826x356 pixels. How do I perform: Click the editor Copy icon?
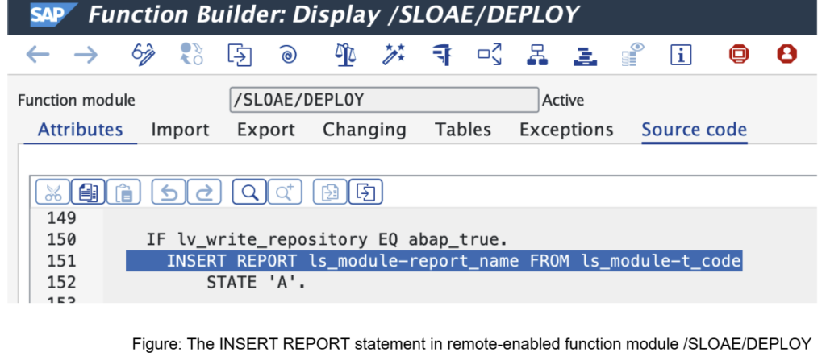(x=88, y=192)
